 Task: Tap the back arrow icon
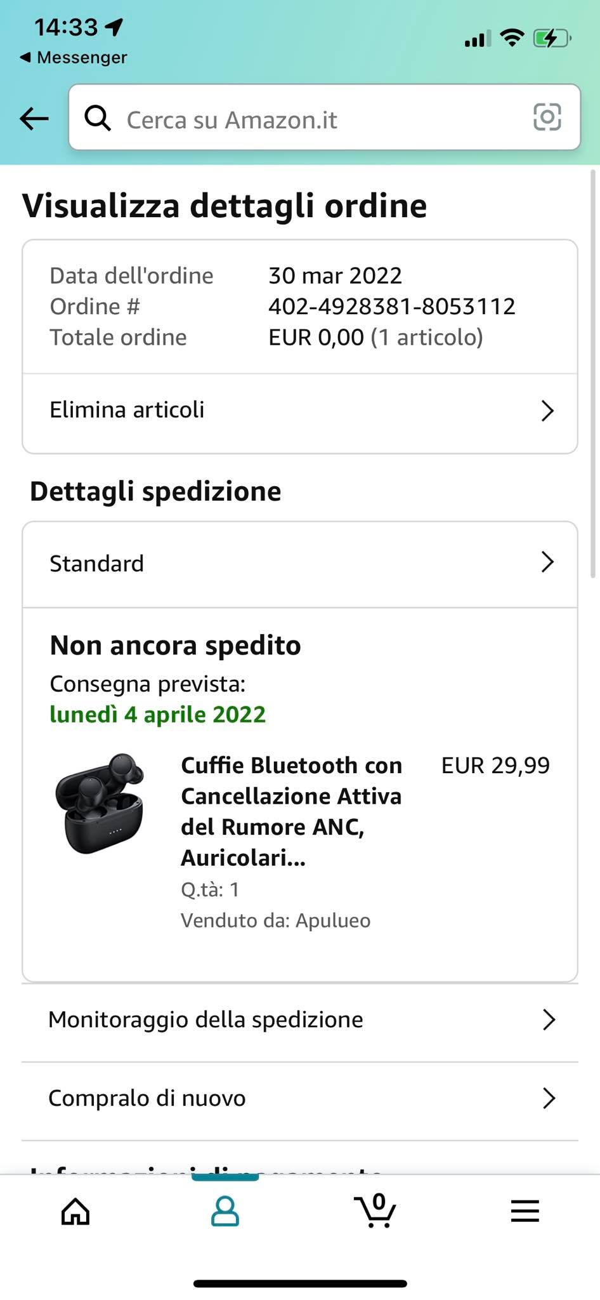[34, 118]
